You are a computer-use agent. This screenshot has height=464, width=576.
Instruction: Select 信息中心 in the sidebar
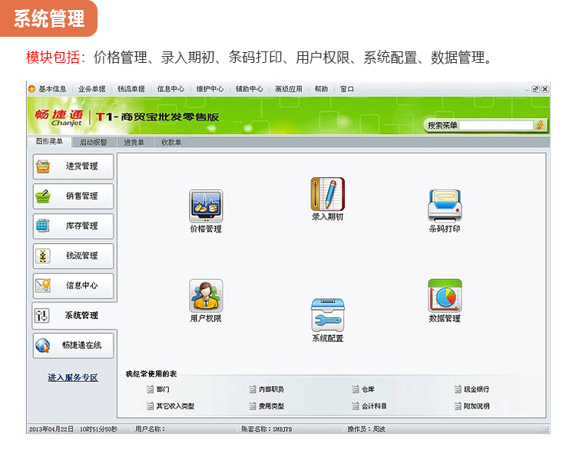73,285
